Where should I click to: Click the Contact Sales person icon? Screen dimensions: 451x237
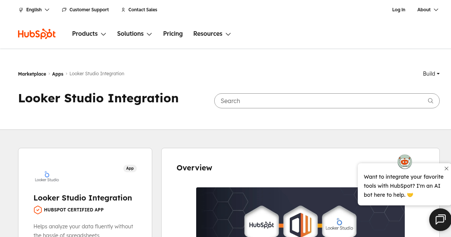pyautogui.click(x=123, y=10)
